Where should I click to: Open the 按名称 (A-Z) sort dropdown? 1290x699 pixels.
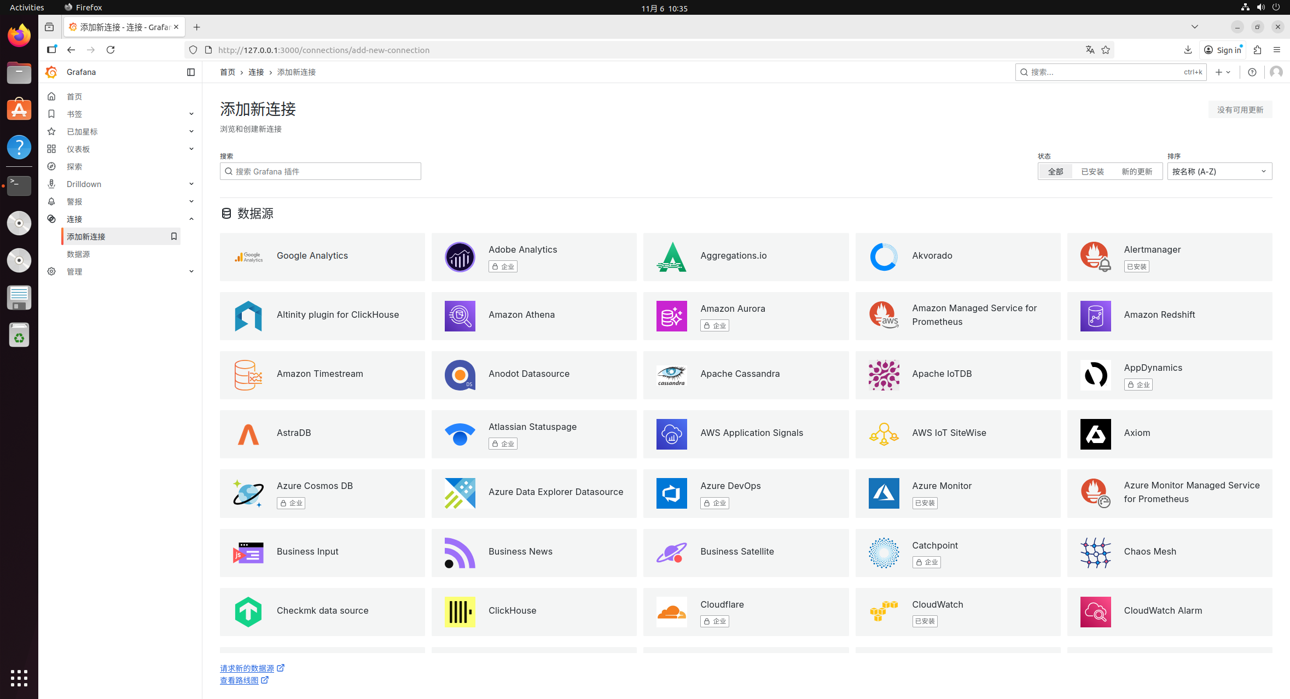click(x=1219, y=172)
